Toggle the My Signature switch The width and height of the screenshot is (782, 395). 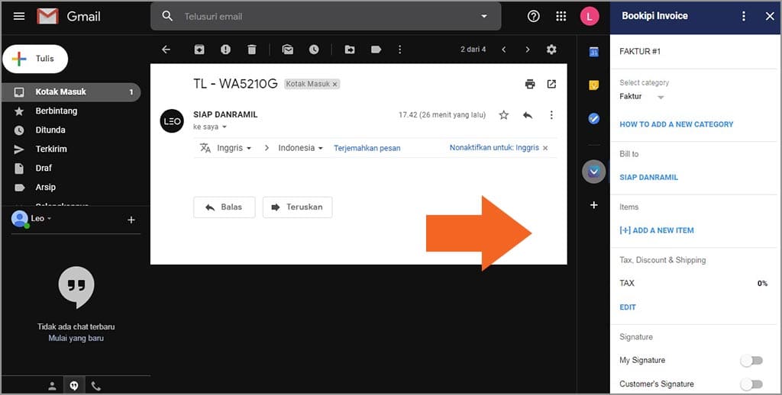pos(751,361)
